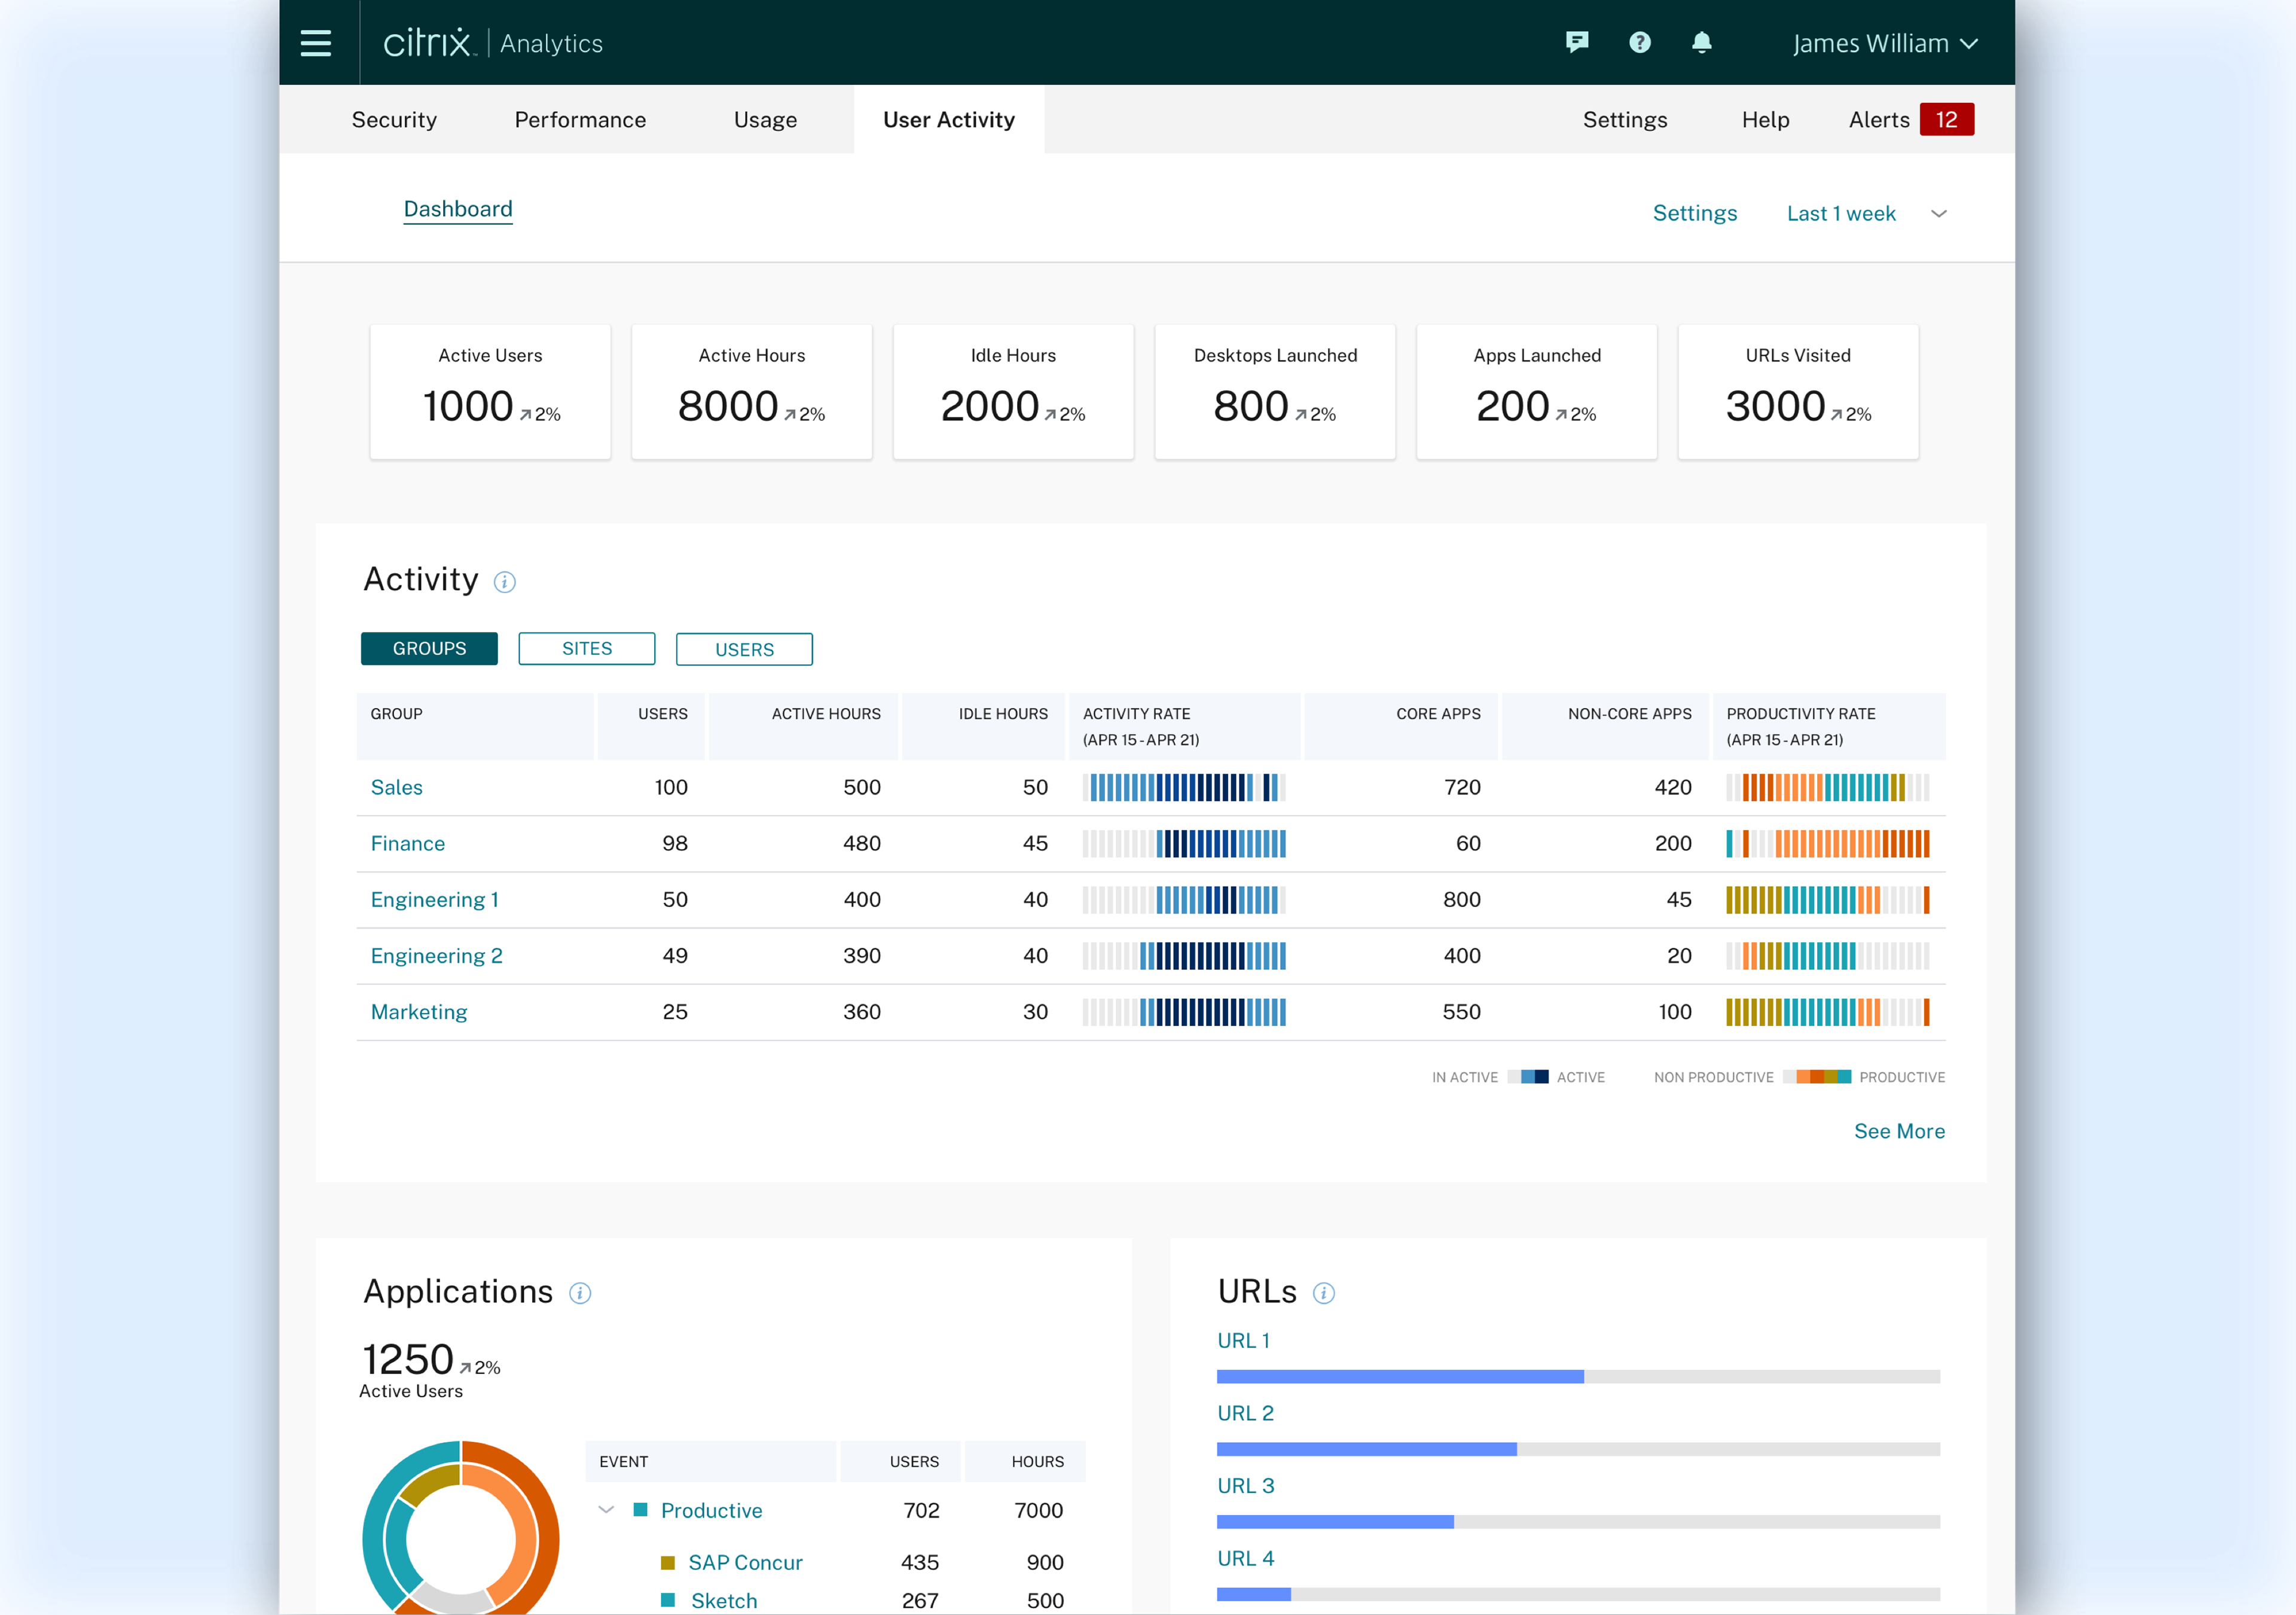Open the help question mark icon
Viewport: 2296px width, 1615px height.
[1640, 42]
